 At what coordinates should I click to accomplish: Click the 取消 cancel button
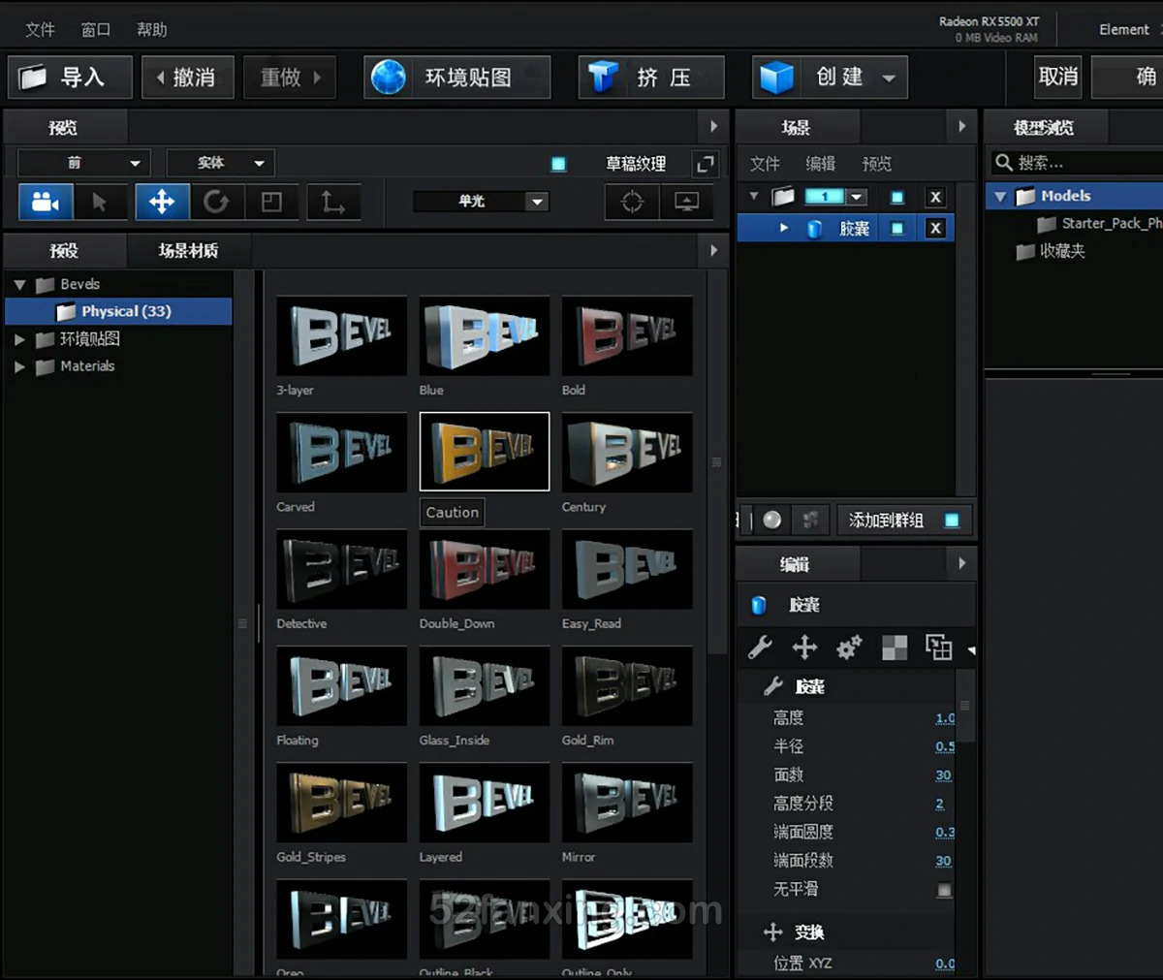(x=1058, y=77)
